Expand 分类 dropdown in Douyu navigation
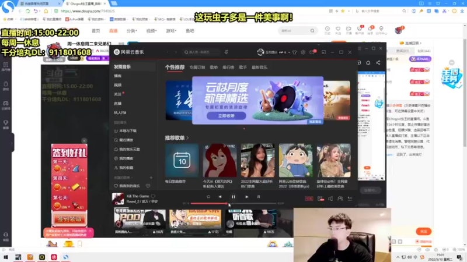This screenshot has height=262, width=467. (x=132, y=31)
